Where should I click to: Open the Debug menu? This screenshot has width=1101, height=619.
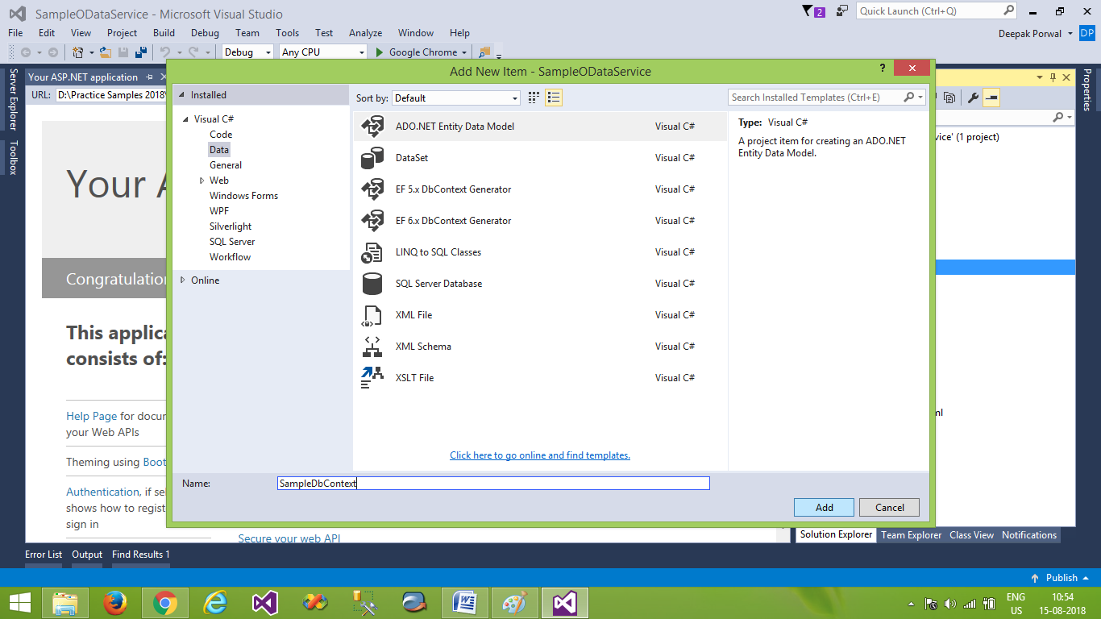(x=204, y=33)
